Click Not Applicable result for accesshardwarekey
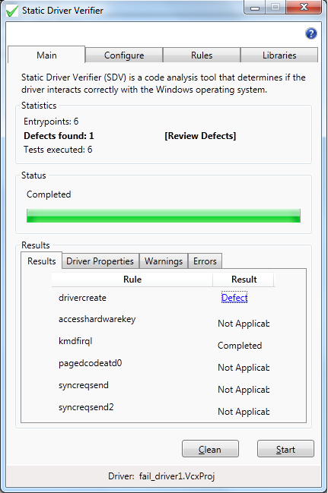The height and width of the screenshot is (493, 328). [x=244, y=324]
